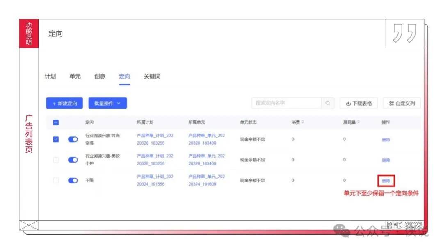Click the 所属单元 column header
The image size is (443, 249).
pyautogui.click(x=196, y=122)
